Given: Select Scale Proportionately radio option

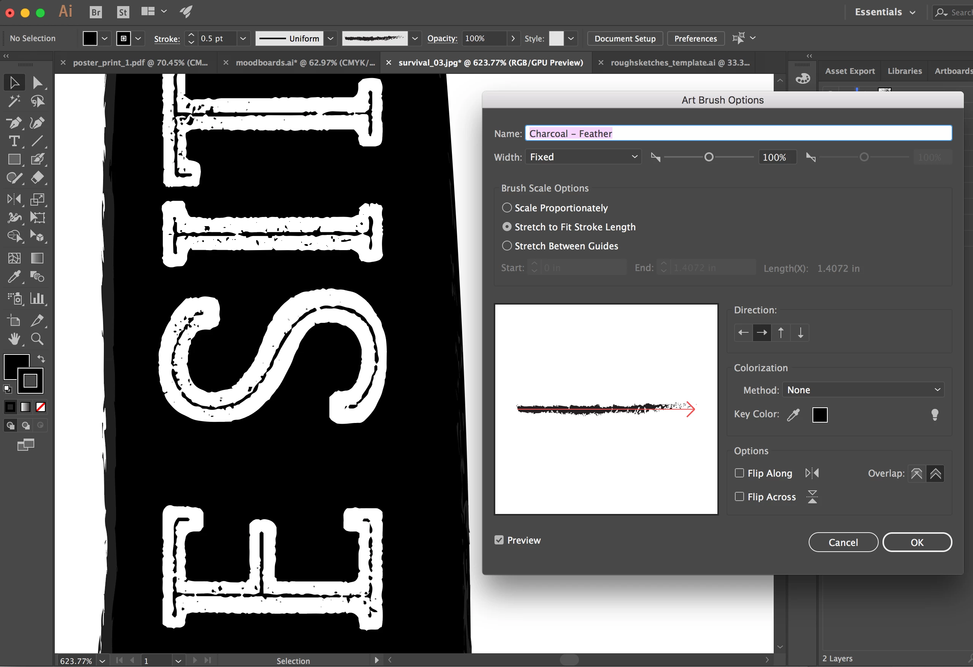Looking at the screenshot, I should click(507, 208).
